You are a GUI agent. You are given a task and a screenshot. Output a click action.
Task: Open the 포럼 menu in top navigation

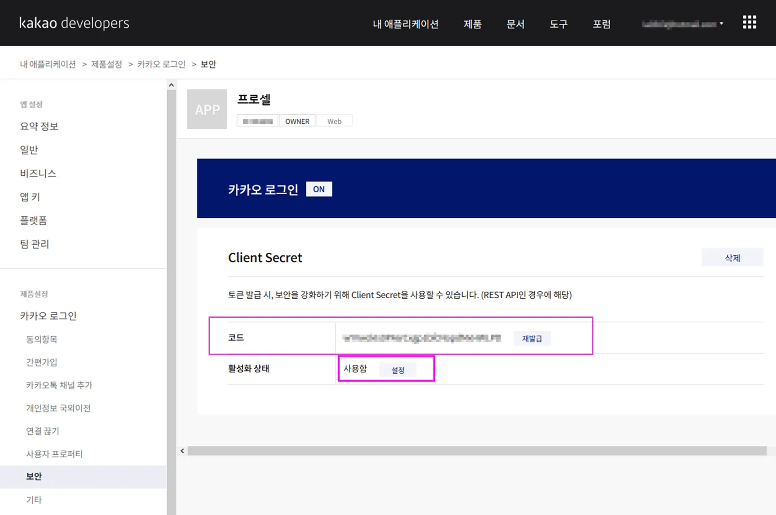[601, 24]
